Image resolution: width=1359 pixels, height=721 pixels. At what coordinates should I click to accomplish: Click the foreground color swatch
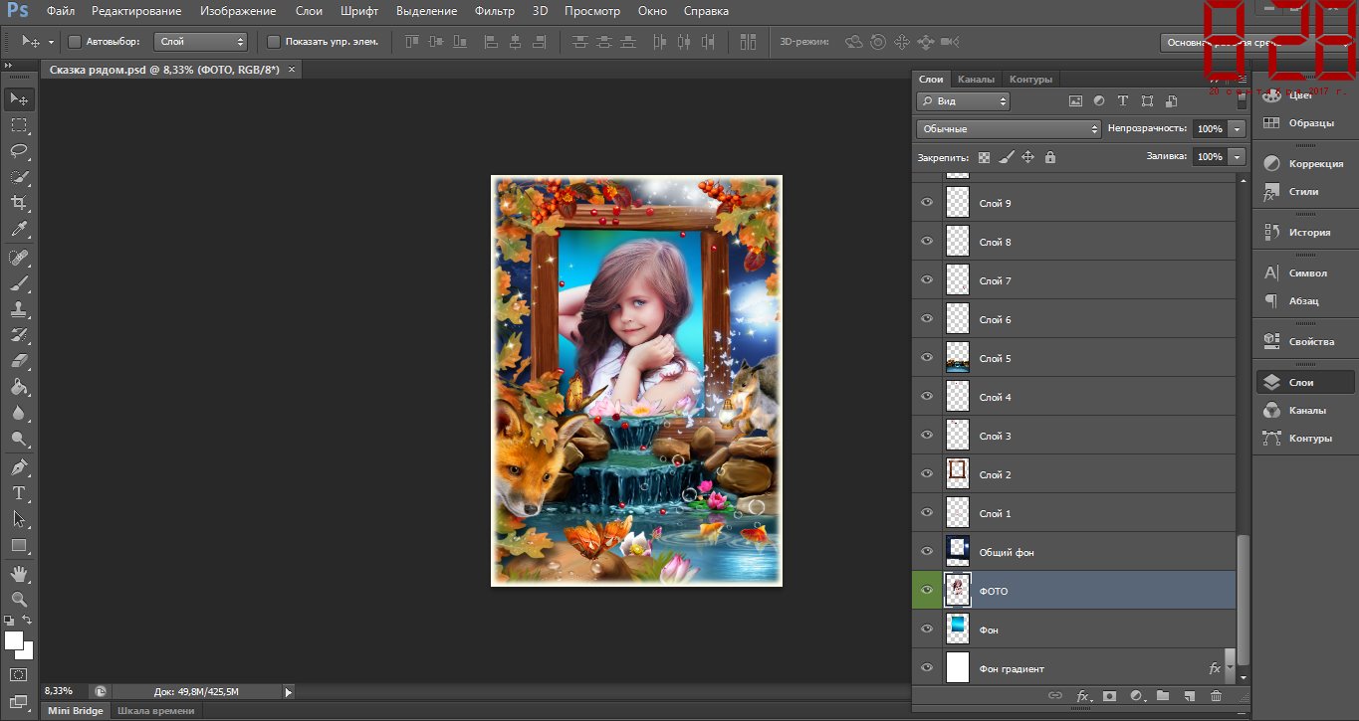(13, 639)
